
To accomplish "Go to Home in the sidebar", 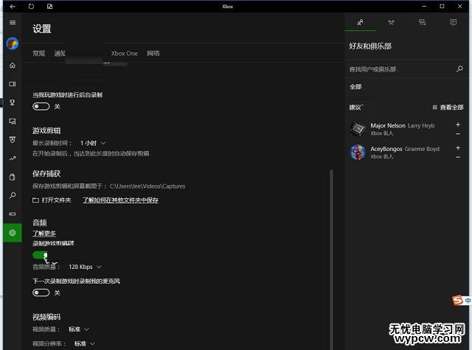I will coord(13,66).
